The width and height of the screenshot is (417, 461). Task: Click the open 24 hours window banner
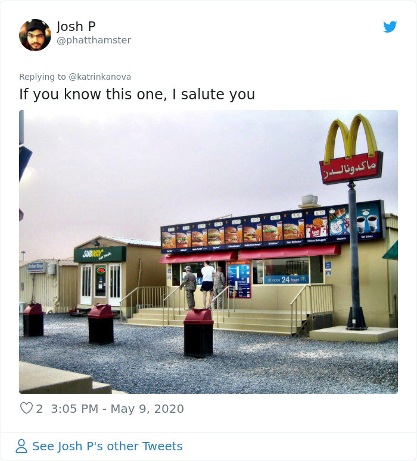pos(287,280)
